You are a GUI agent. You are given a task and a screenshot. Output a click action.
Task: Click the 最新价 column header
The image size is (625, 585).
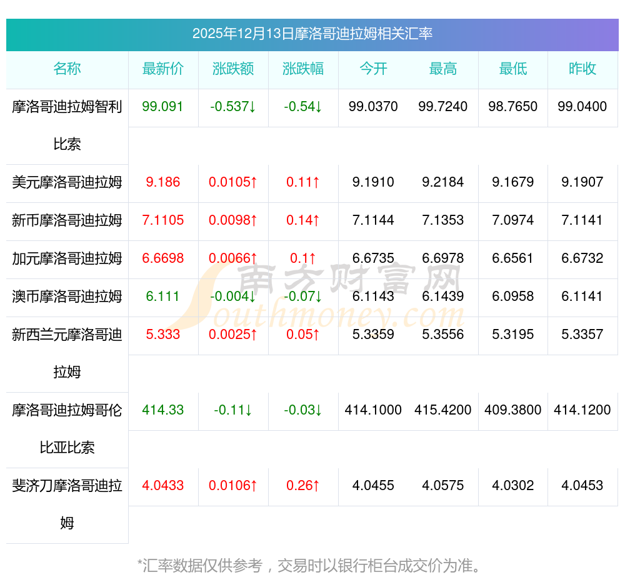coord(163,69)
